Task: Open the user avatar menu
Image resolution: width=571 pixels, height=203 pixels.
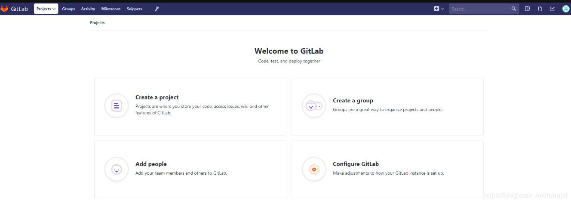Action: [x=566, y=9]
